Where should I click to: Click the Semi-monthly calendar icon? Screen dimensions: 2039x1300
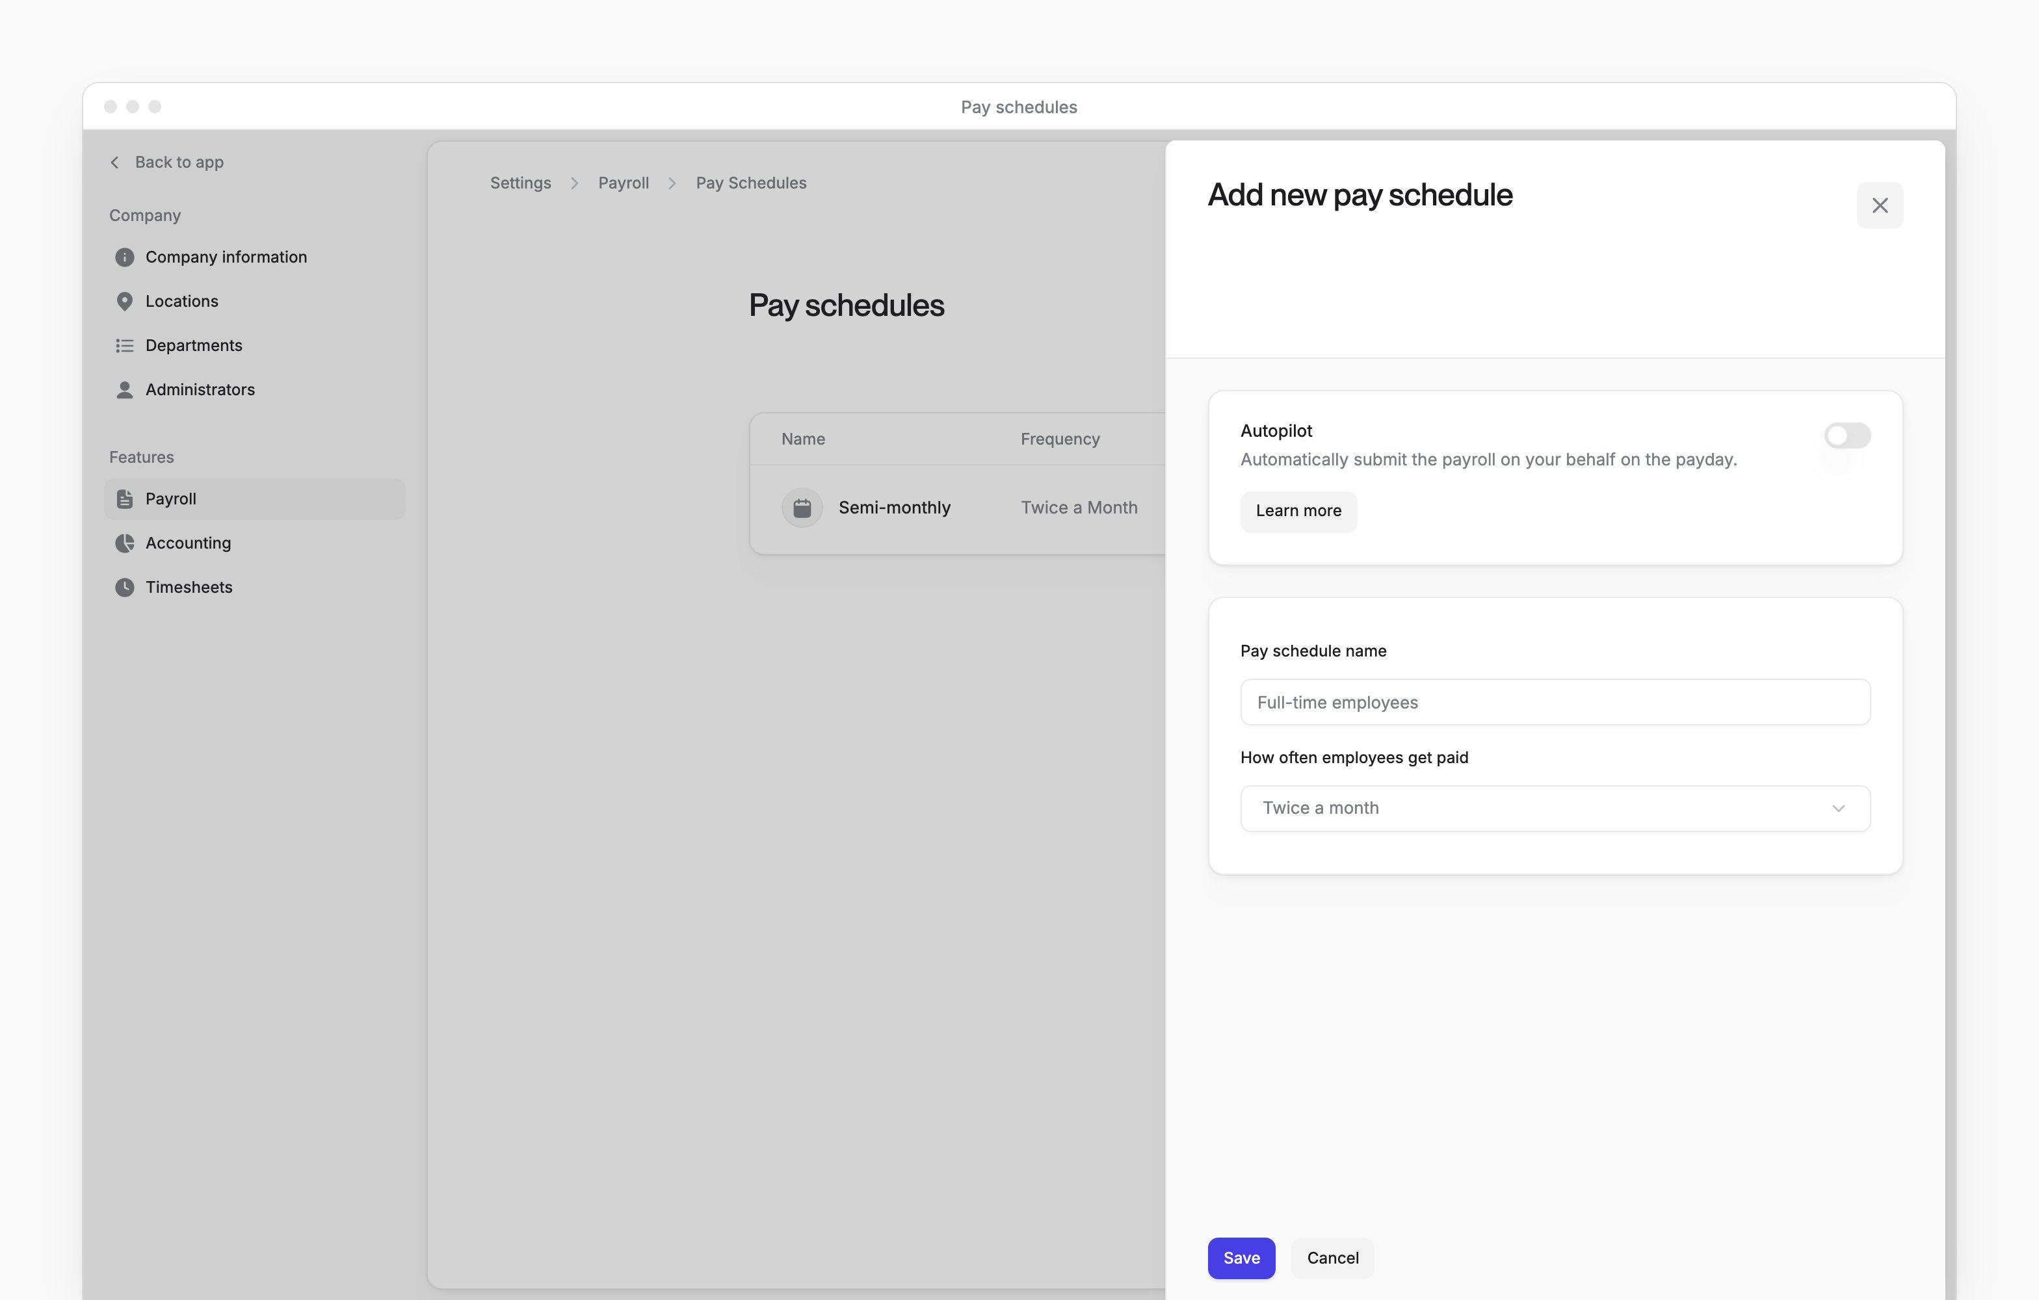tap(802, 508)
